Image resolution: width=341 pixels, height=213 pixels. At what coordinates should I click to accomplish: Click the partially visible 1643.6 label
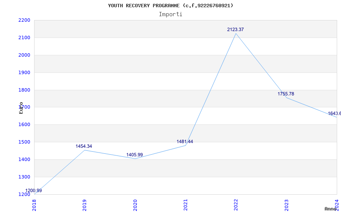[x=334, y=113]
